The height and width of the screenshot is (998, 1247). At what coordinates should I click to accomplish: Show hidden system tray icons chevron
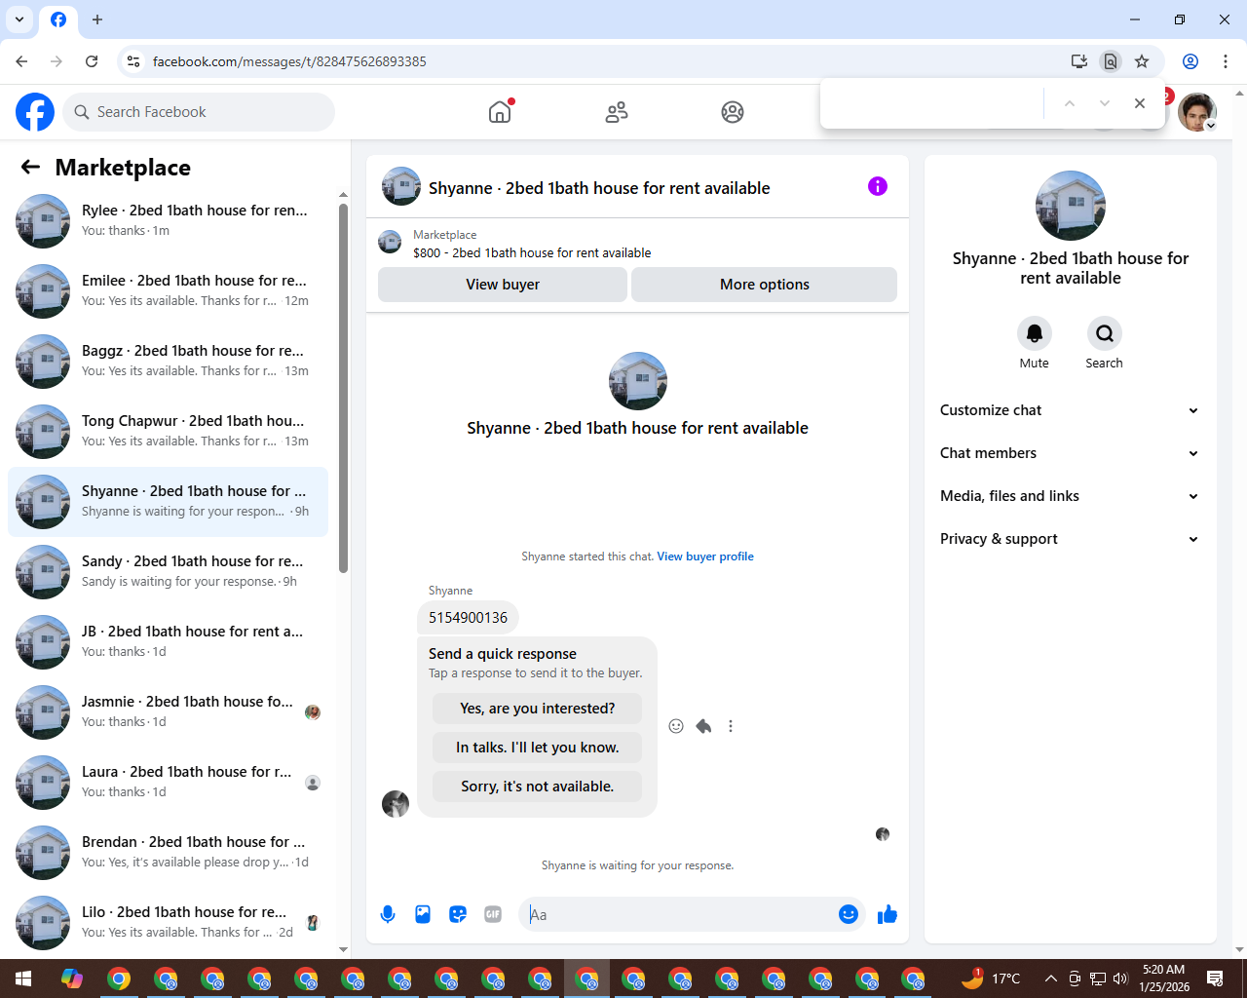point(1050,979)
